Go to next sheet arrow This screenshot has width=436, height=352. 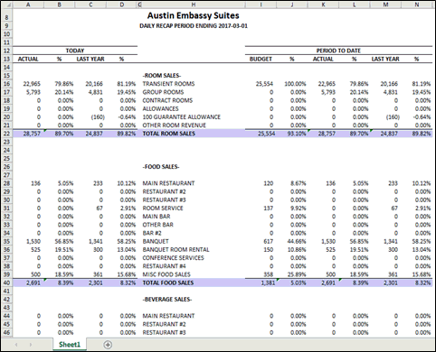pyautogui.click(x=31, y=345)
